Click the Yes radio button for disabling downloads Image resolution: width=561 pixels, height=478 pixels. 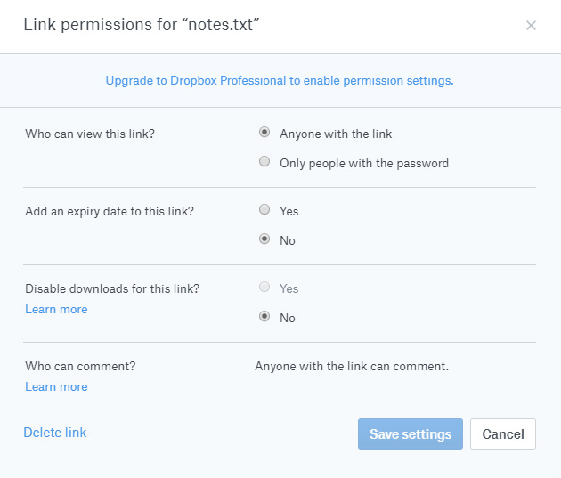click(x=264, y=287)
